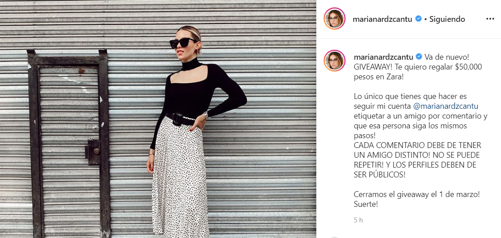
Task: Click the door lock in the photo
Action: tap(93, 152)
